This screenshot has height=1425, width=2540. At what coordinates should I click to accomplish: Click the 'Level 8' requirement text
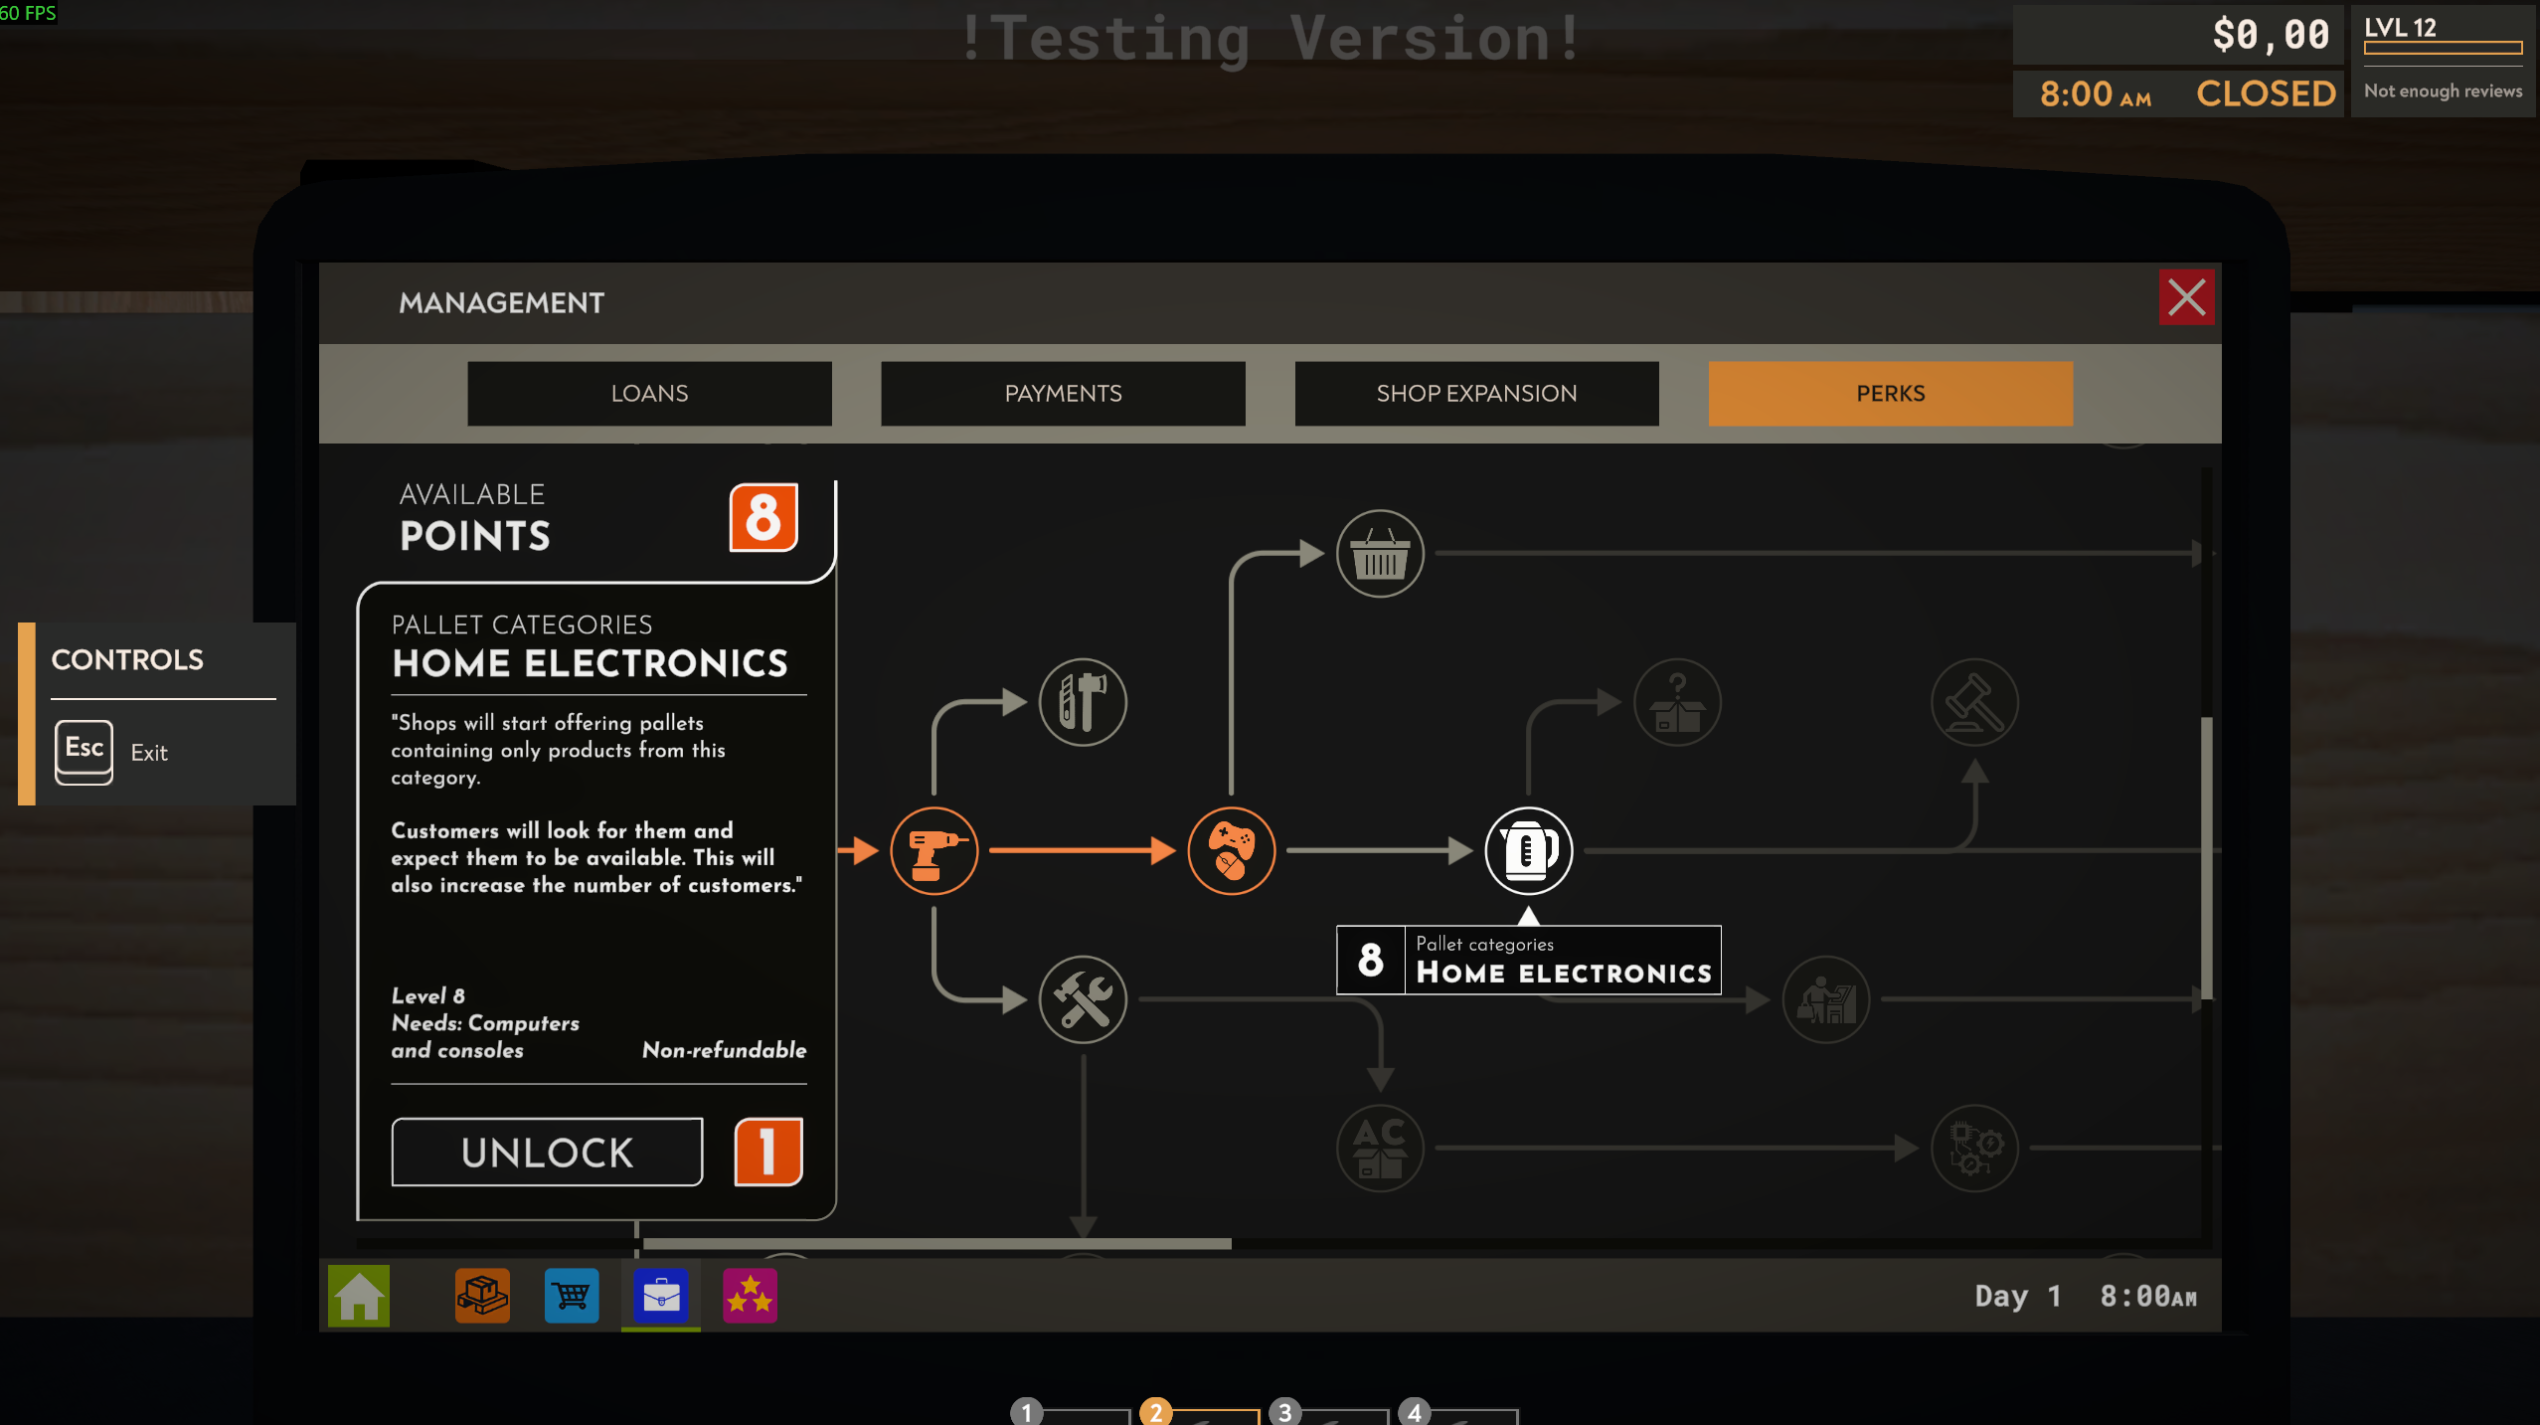click(427, 995)
